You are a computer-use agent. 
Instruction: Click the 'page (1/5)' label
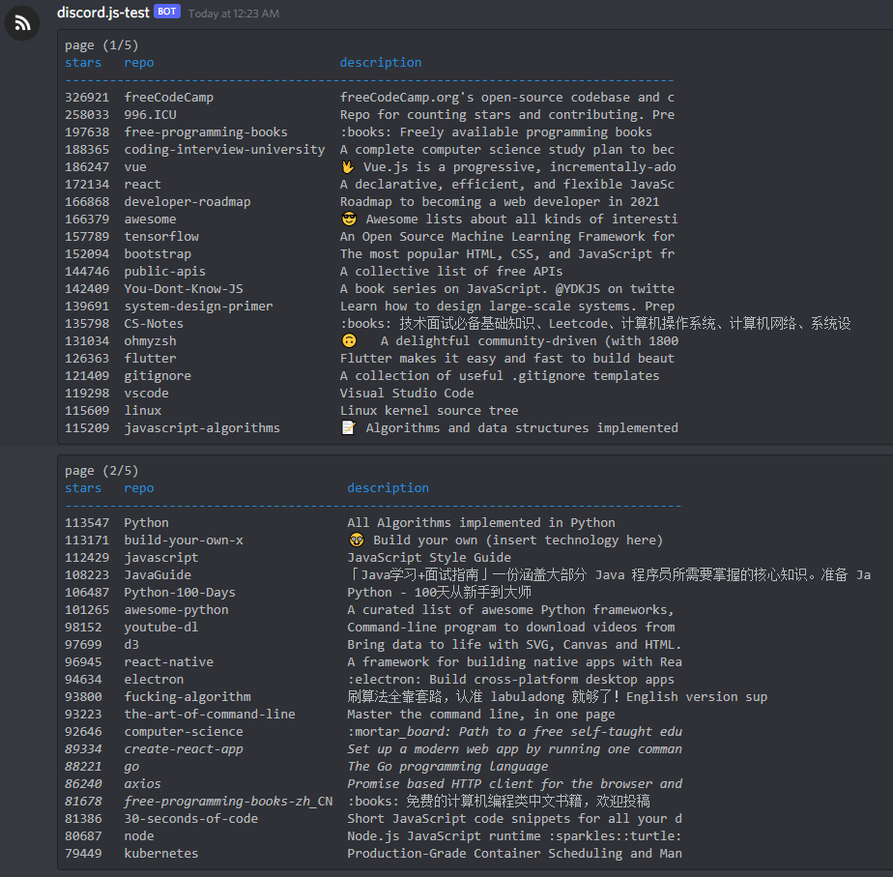pyautogui.click(x=101, y=45)
